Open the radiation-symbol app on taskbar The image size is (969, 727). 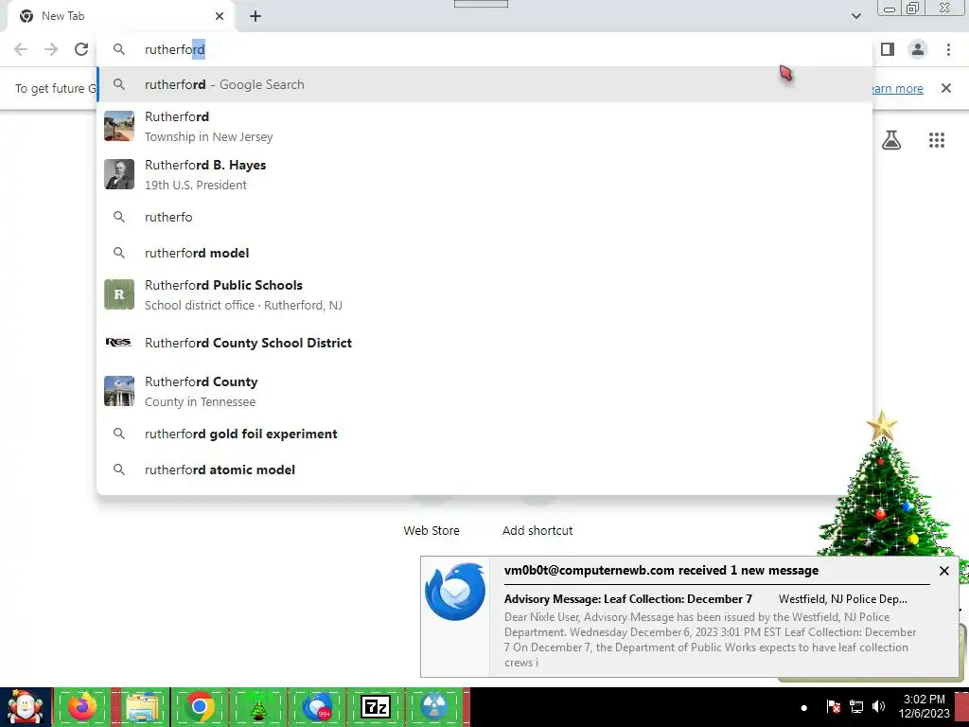(433, 706)
